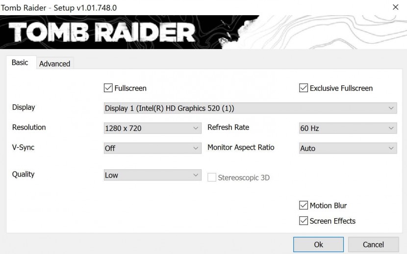Expand the Refresh Rate dropdown showing 60 Hz
The height and width of the screenshot is (254, 407).
[348, 128]
